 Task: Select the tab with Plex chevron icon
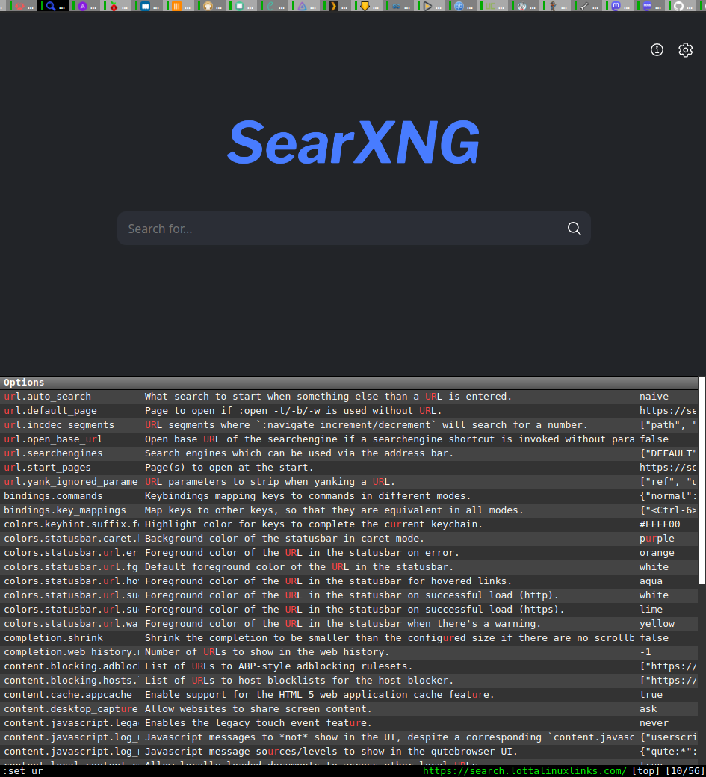[334, 6]
